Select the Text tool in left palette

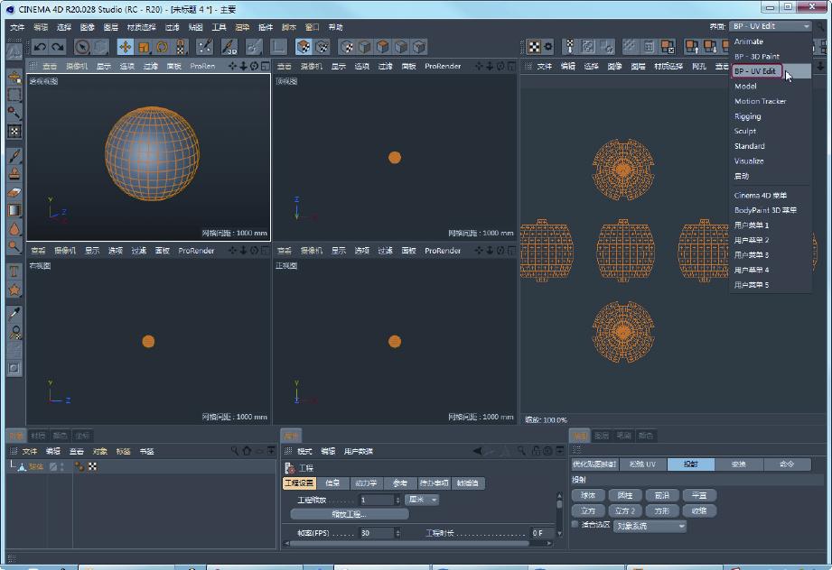point(14,271)
